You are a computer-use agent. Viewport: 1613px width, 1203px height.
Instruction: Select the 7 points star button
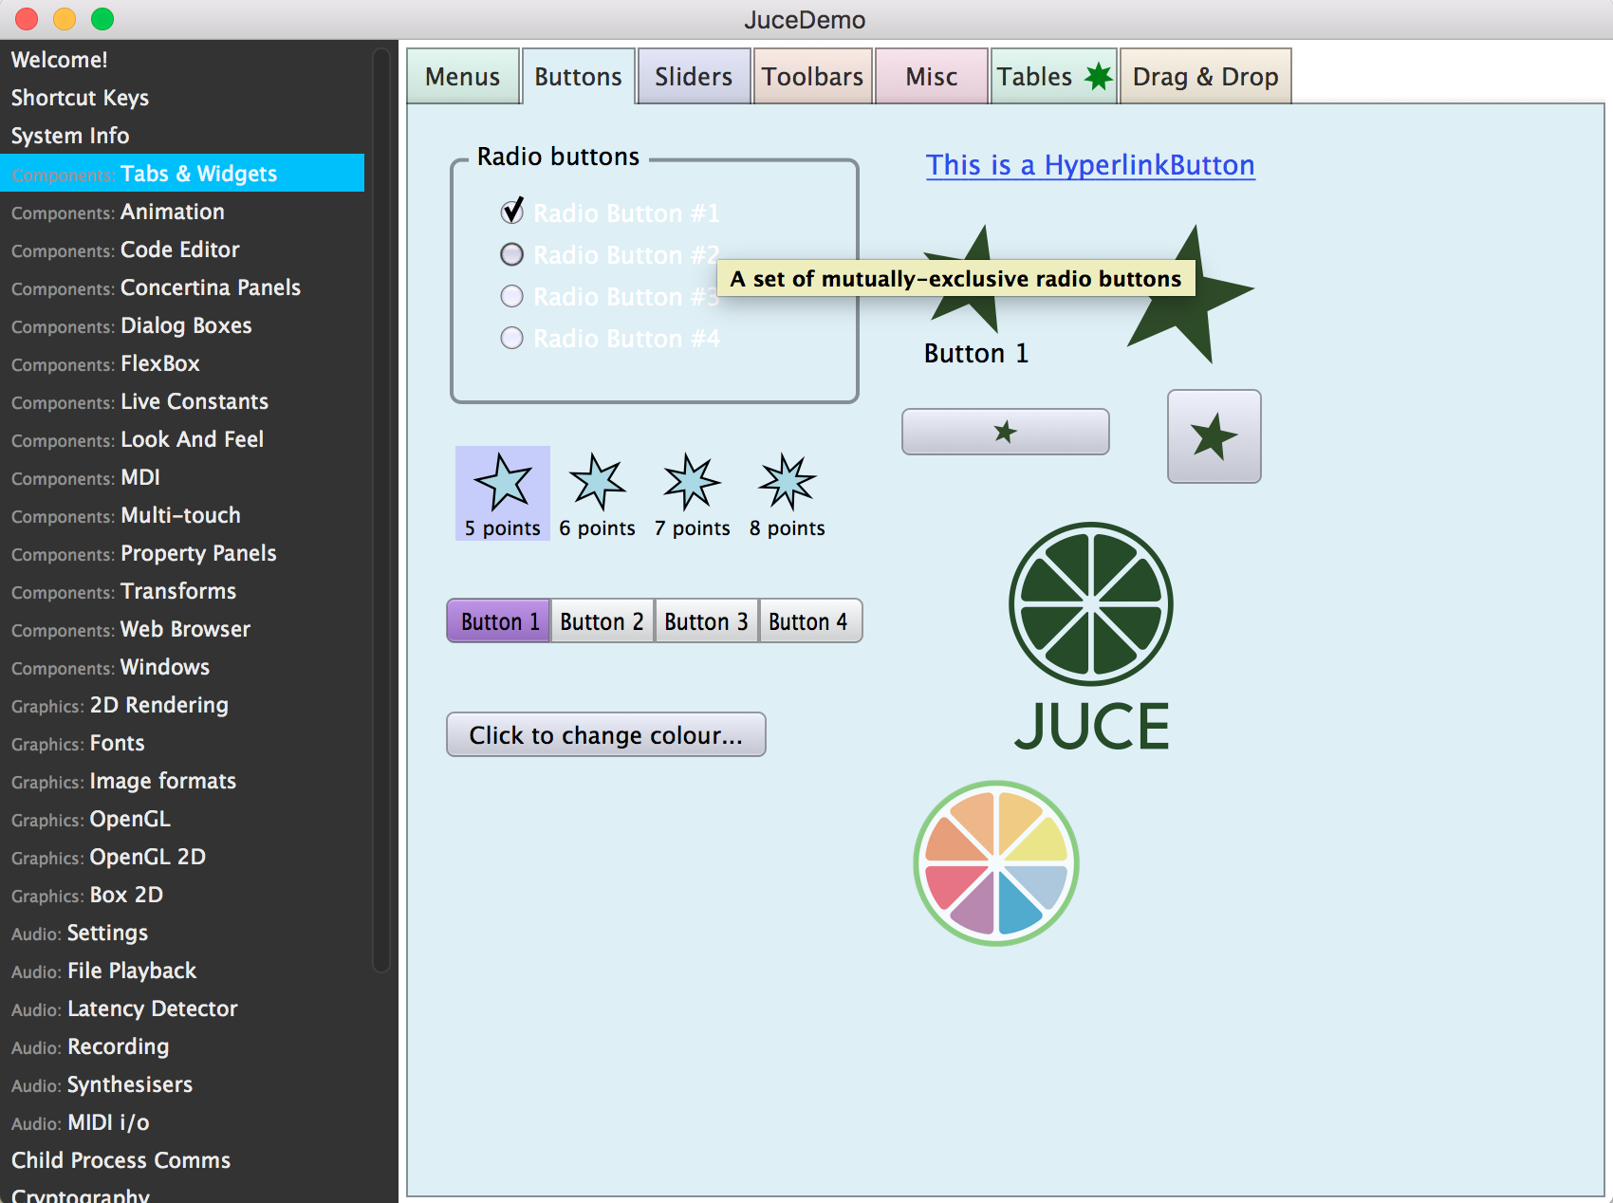point(693,493)
